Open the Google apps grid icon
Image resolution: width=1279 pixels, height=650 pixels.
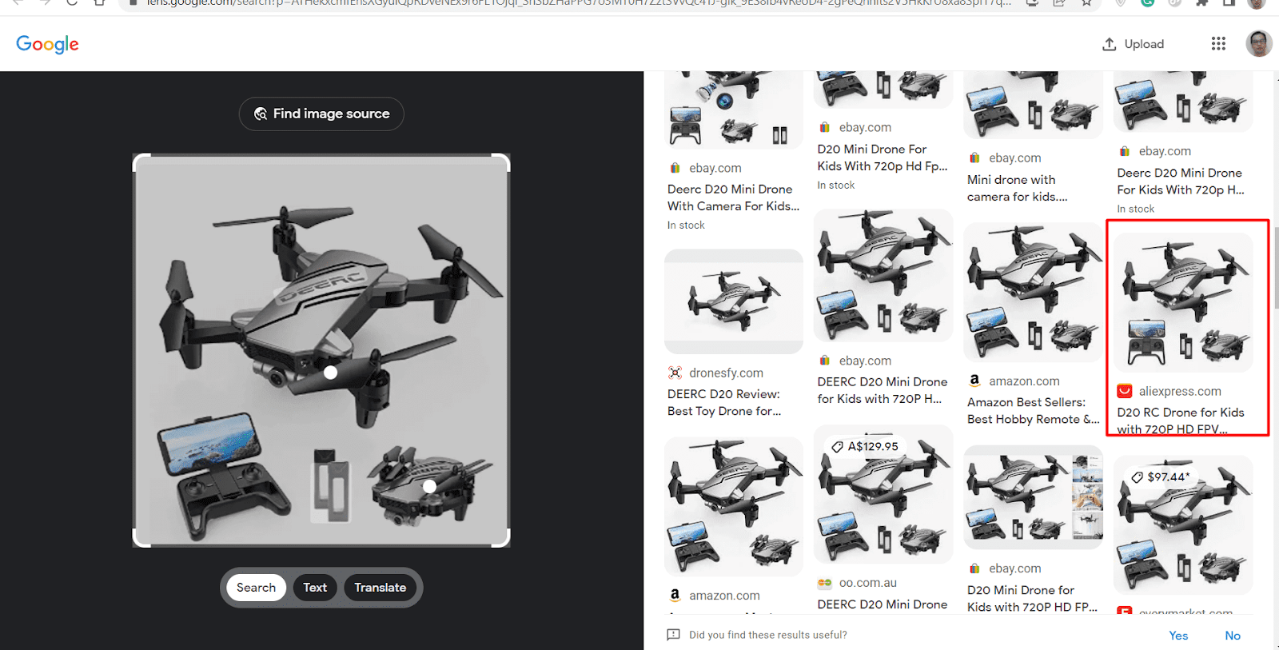(1218, 44)
